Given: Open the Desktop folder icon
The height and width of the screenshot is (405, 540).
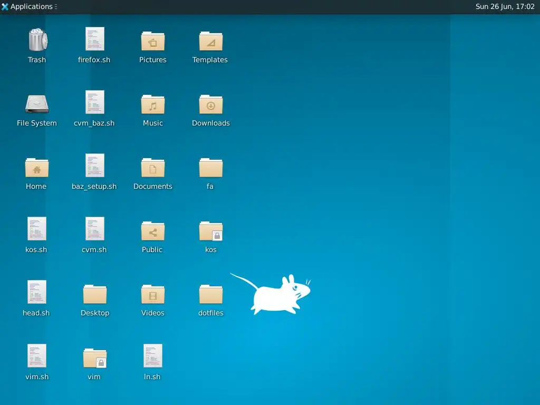Looking at the screenshot, I should coord(95,294).
